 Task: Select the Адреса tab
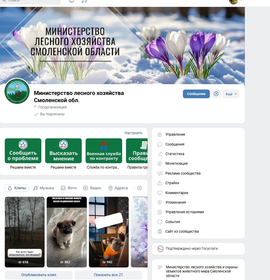118,188
